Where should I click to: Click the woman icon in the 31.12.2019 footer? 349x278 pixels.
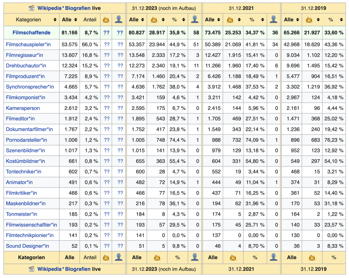[312, 257]
